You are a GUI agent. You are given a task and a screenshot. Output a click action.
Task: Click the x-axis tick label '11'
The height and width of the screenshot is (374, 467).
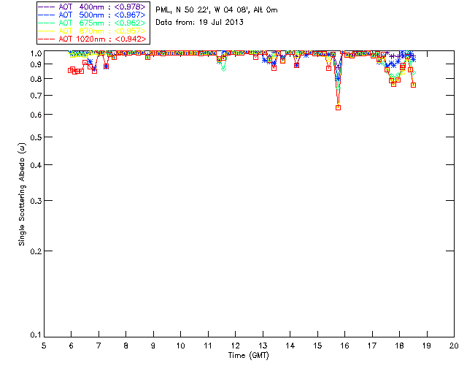tap(208, 346)
